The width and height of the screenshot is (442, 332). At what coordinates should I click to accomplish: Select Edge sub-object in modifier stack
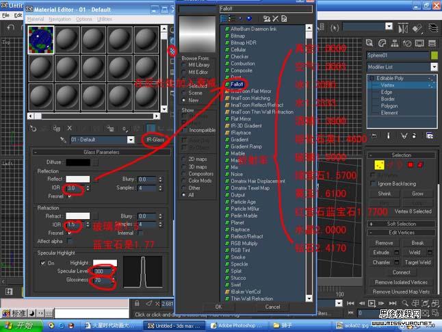(x=387, y=92)
